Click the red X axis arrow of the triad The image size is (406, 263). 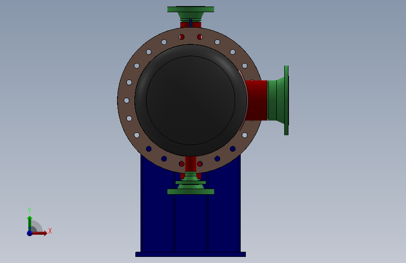click(39, 233)
